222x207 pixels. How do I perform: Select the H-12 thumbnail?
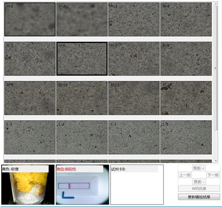click(186, 98)
